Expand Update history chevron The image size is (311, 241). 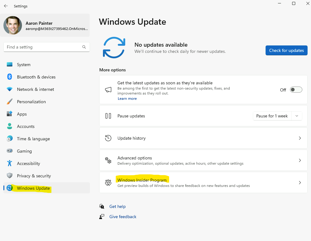[x=300, y=138]
